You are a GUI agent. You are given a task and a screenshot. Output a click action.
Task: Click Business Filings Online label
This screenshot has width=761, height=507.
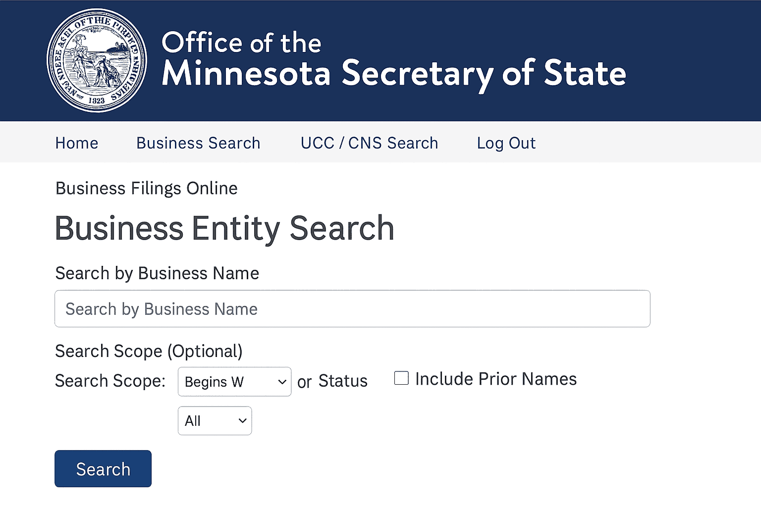(x=146, y=188)
